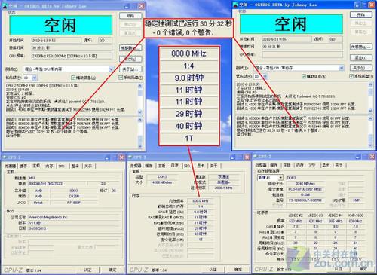Click up arrow of upper log in left ORTHOS
This screenshot has height=275, width=377.
tap(140, 86)
